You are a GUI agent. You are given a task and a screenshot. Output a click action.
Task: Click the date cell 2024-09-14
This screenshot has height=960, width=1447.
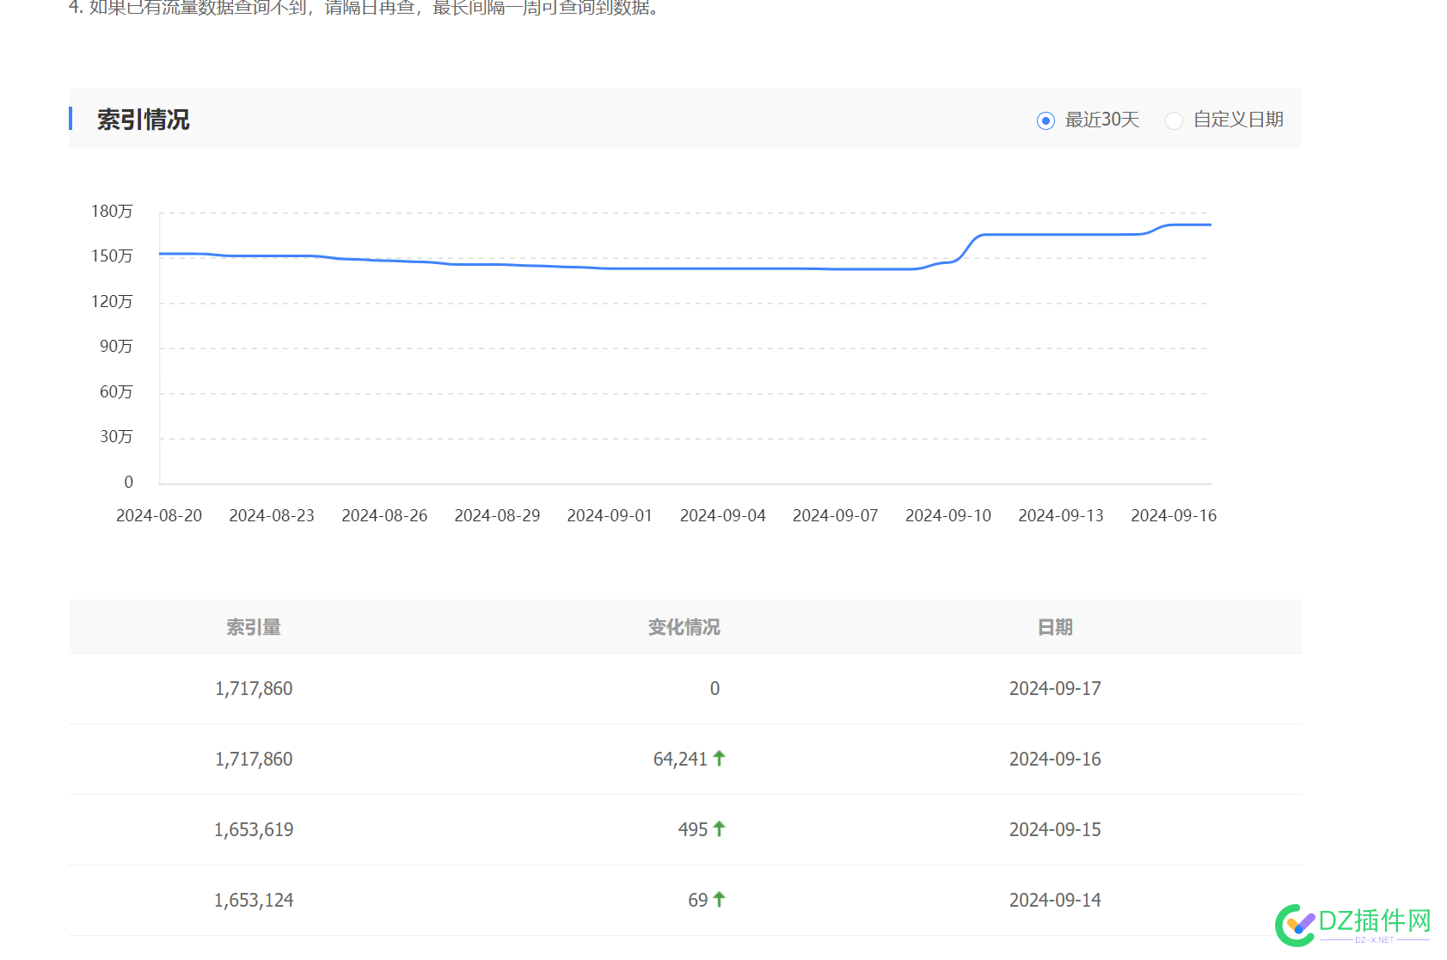point(1055,900)
